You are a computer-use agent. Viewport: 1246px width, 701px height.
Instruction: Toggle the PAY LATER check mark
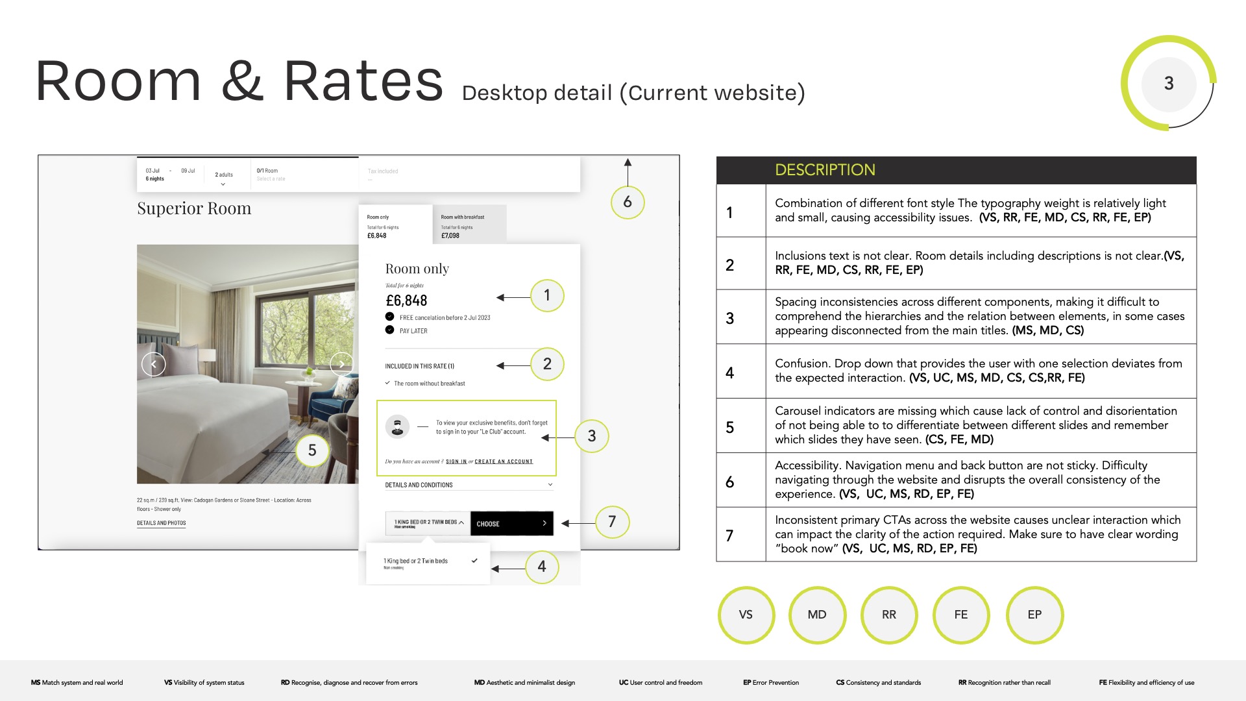point(389,330)
